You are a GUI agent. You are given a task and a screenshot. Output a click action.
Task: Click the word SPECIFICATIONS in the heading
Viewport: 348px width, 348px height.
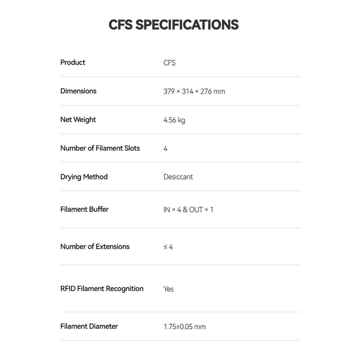187,25
